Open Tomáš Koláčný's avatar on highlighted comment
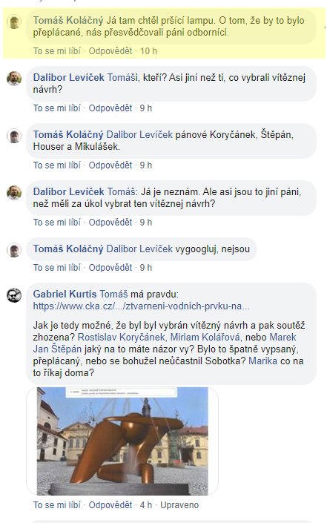 pyautogui.click(x=14, y=22)
